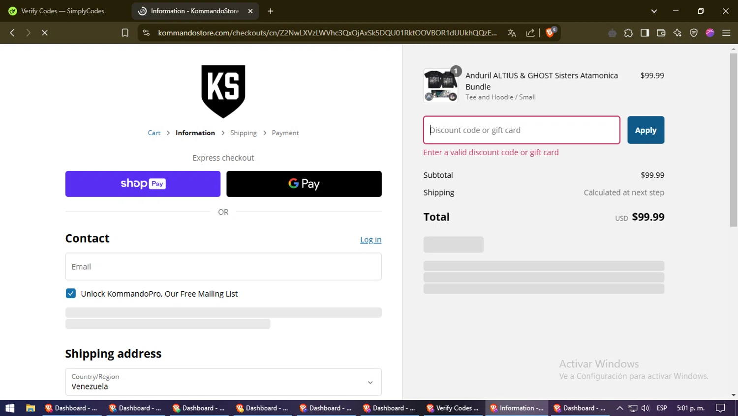
Task: Click the Anduril bundle product thumbnail
Action: [x=441, y=85]
